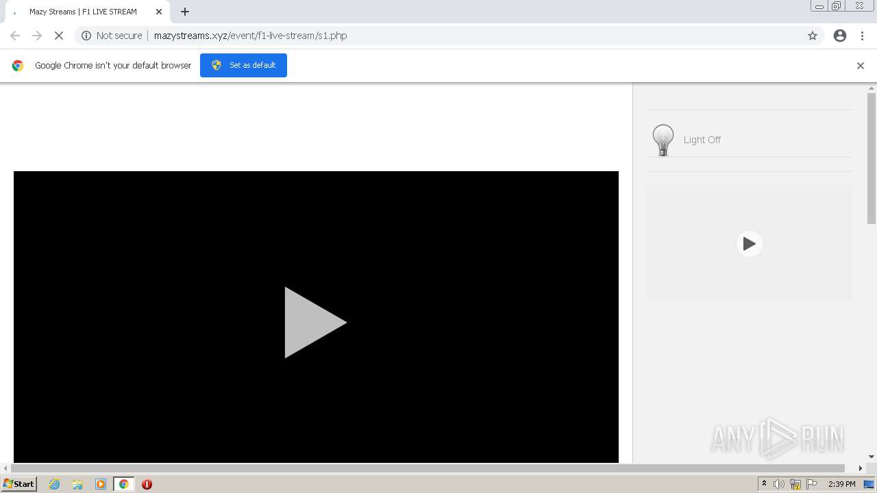Dismiss the default browser notification bar
Viewport: 877px width, 493px height.
(861, 66)
